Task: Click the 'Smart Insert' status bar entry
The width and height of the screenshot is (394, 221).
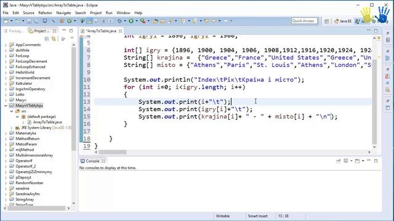Action: pyautogui.click(x=257, y=216)
